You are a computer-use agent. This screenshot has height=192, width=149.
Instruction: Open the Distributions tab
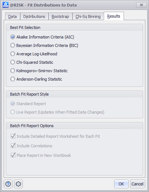(34, 16)
